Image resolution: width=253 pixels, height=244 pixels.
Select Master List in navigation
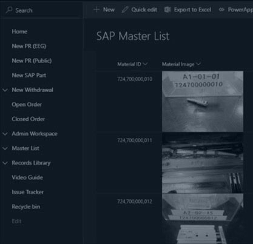[x=25, y=148]
